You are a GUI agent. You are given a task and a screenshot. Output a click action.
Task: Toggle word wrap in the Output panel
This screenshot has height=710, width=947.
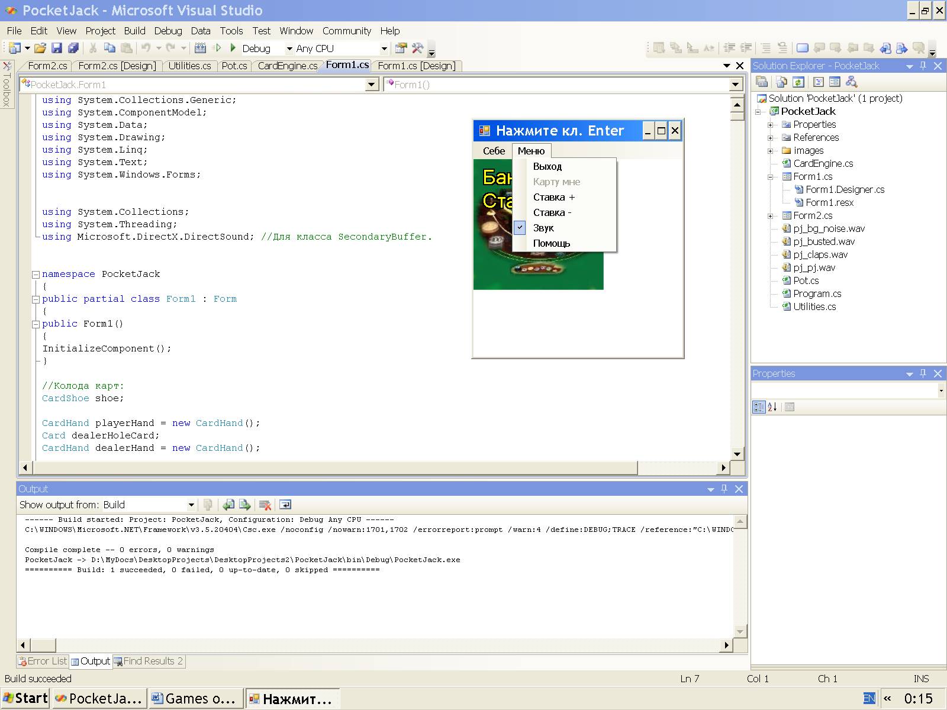click(285, 505)
